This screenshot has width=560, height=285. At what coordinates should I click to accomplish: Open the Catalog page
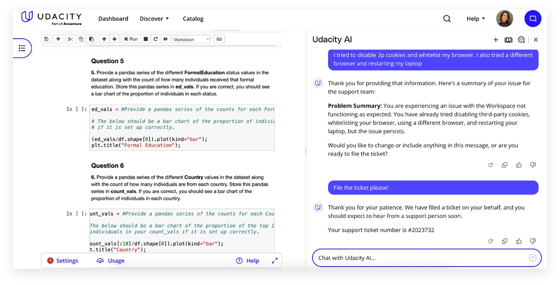click(193, 19)
